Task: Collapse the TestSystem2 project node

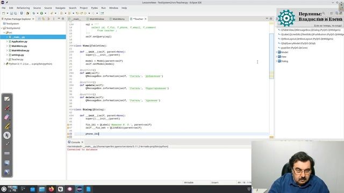Action: (x=2, y=28)
